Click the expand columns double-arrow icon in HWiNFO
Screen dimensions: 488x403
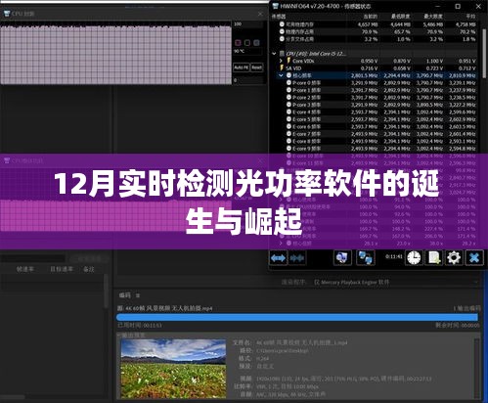click(x=278, y=258)
